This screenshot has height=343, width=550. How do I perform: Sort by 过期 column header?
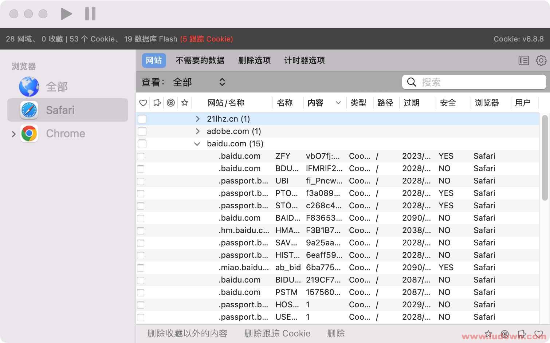(411, 103)
